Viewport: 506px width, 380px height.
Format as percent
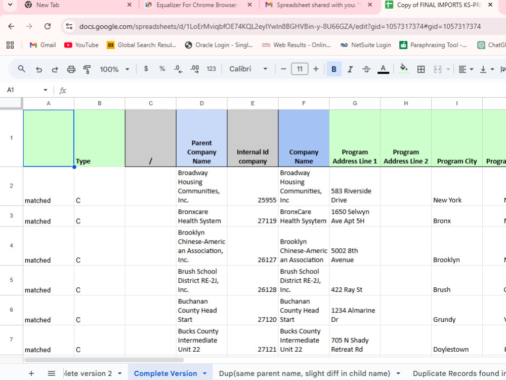click(162, 69)
